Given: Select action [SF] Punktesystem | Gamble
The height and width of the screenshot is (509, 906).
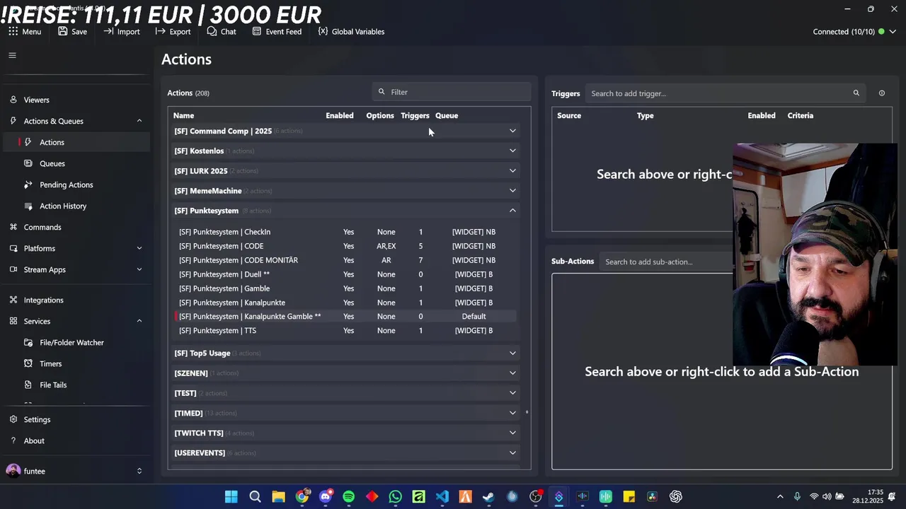Looking at the screenshot, I should coord(345,288).
